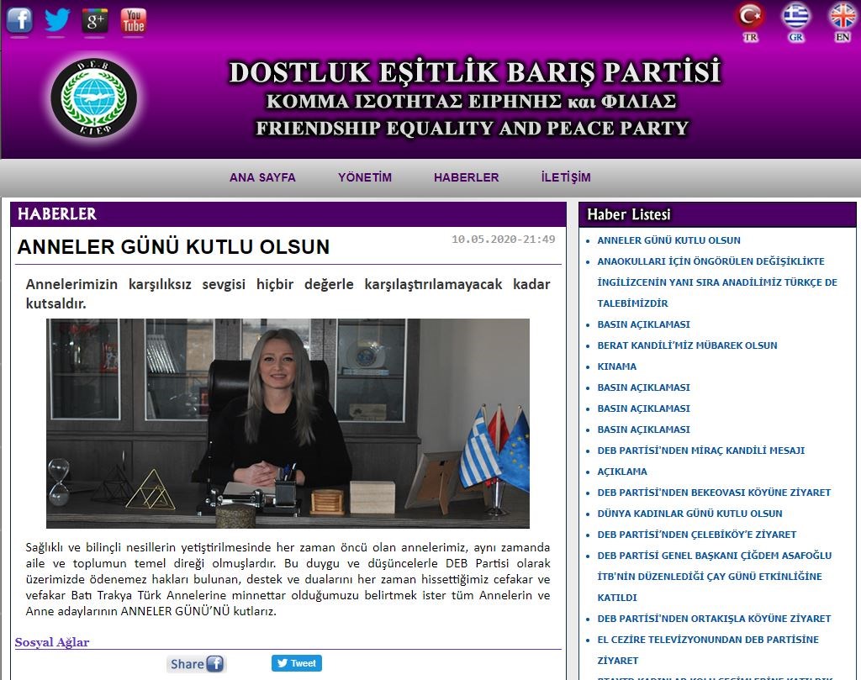Switch to Turkish with TR flag

(x=750, y=17)
